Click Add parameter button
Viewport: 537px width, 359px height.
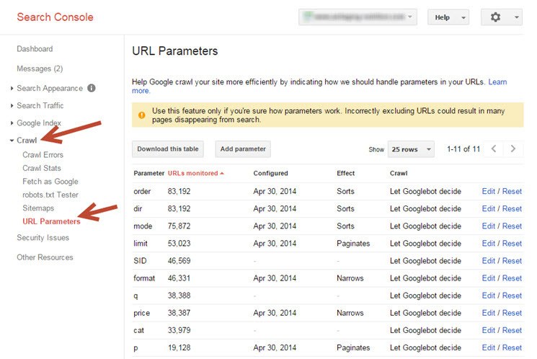(243, 149)
